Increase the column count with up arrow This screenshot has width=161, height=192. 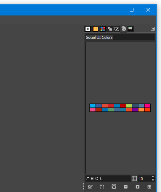coord(153,177)
